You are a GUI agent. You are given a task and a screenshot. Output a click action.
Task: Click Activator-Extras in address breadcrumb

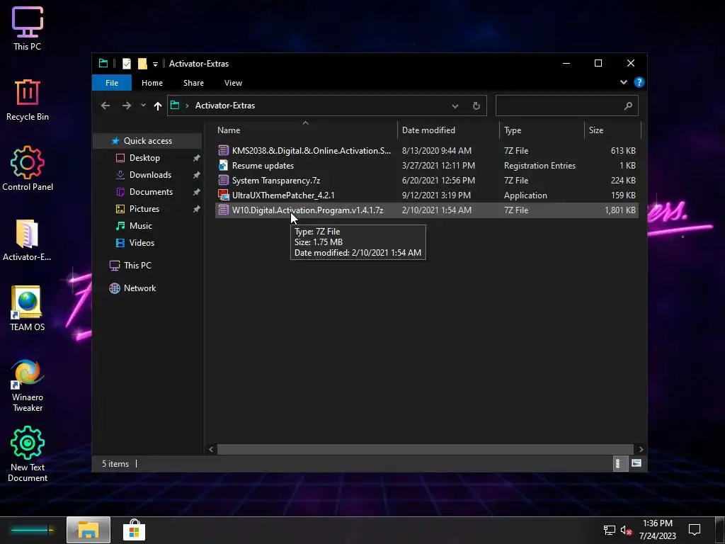click(x=224, y=106)
